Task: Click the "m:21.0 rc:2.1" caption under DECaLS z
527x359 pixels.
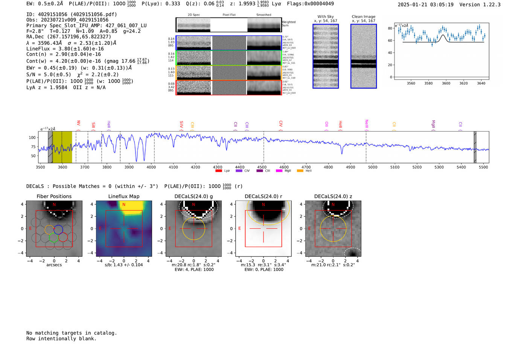Action: pos(333,265)
